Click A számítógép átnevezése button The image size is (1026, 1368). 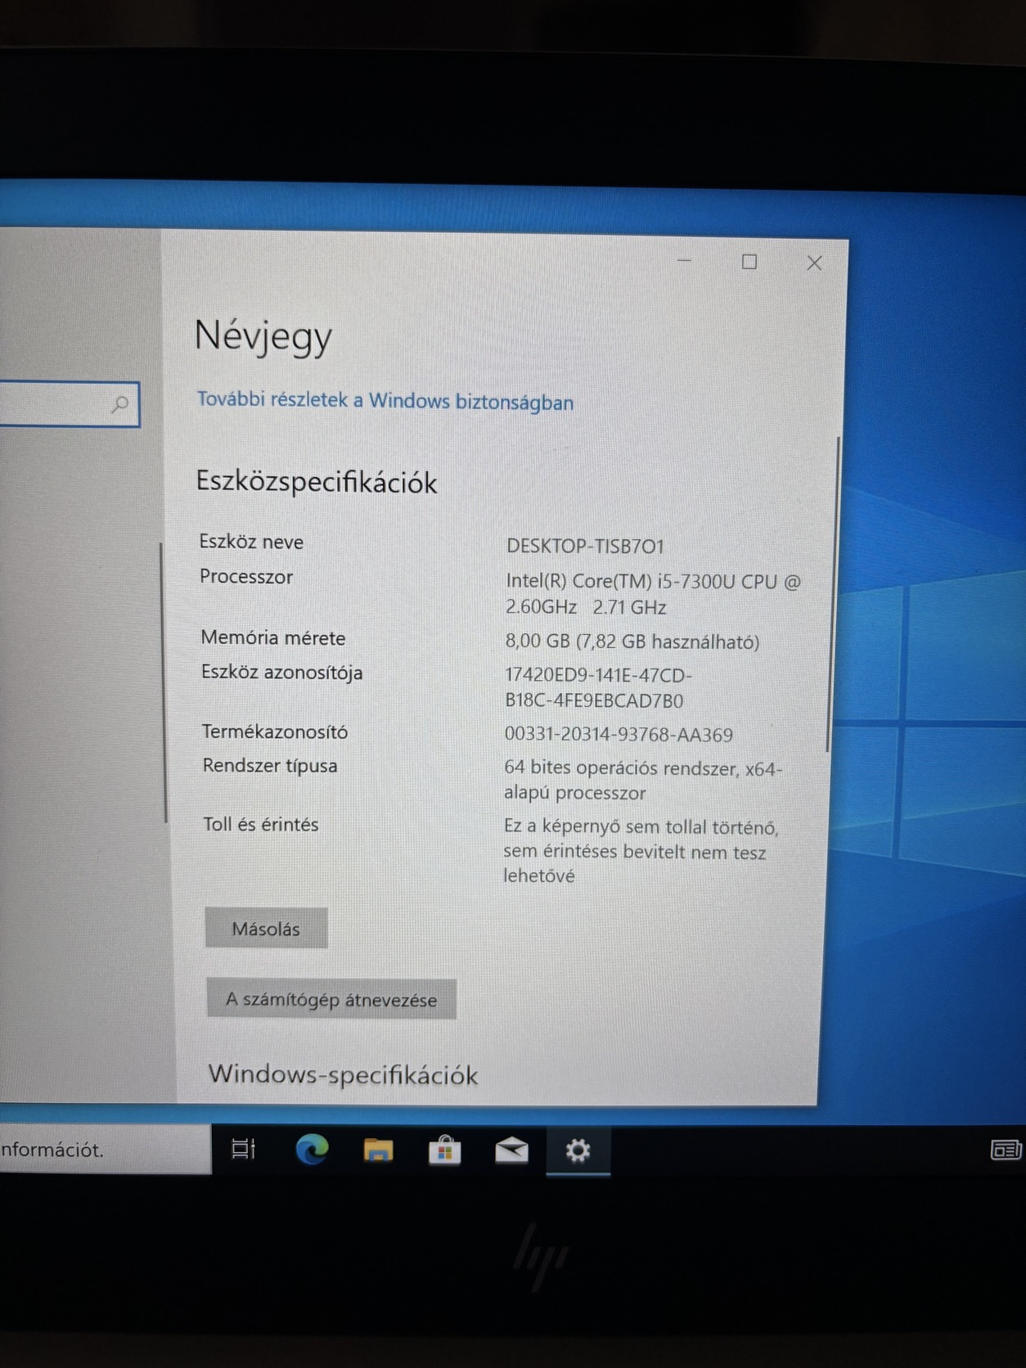pos(331,999)
